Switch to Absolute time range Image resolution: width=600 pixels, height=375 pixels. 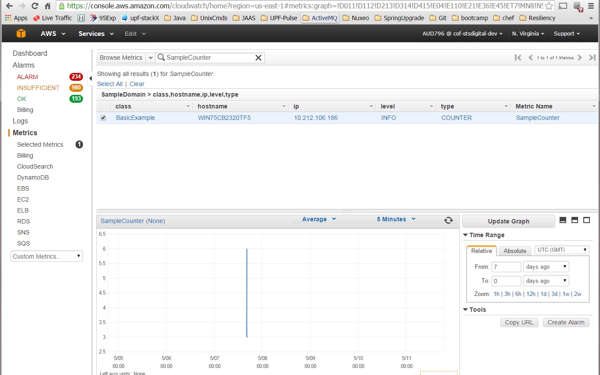tap(514, 251)
